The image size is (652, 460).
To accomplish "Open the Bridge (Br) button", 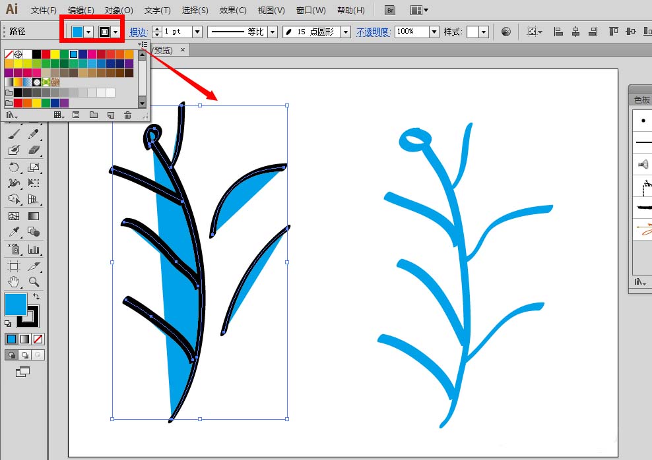I will pos(389,11).
